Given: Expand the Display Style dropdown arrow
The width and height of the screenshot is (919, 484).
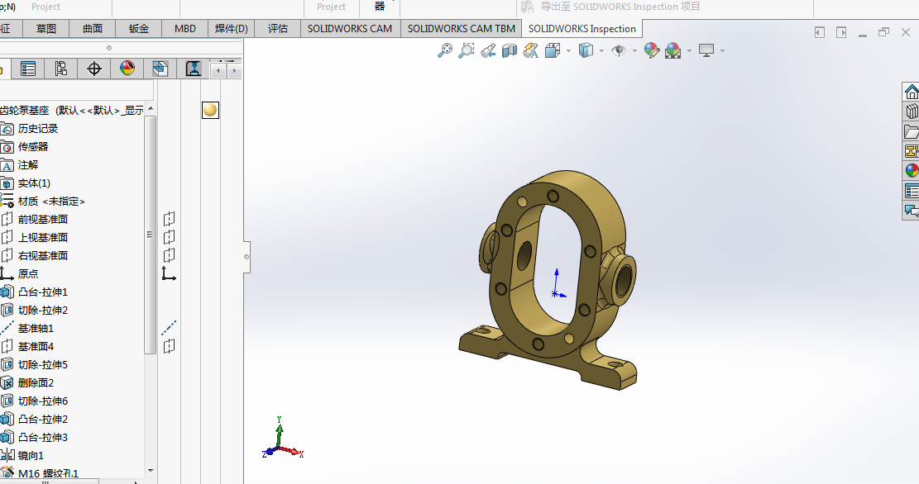Looking at the screenshot, I should tap(602, 51).
